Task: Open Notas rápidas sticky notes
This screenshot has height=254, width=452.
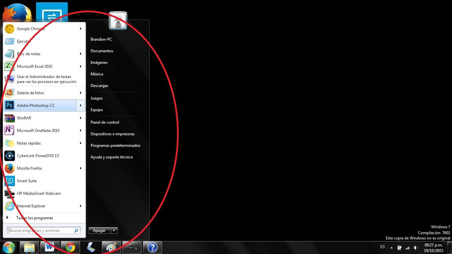Action: point(44,143)
